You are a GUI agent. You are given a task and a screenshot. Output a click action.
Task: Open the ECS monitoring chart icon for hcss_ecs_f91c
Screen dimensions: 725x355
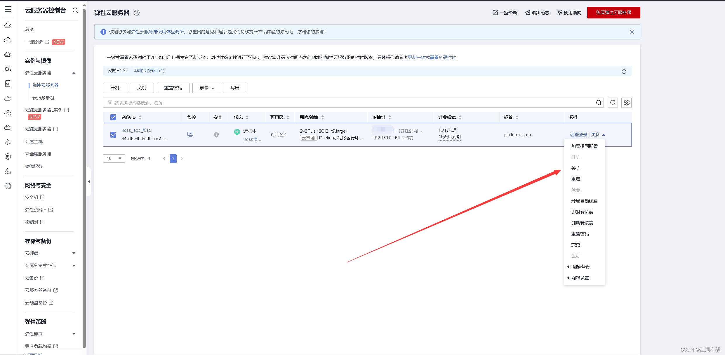click(190, 134)
